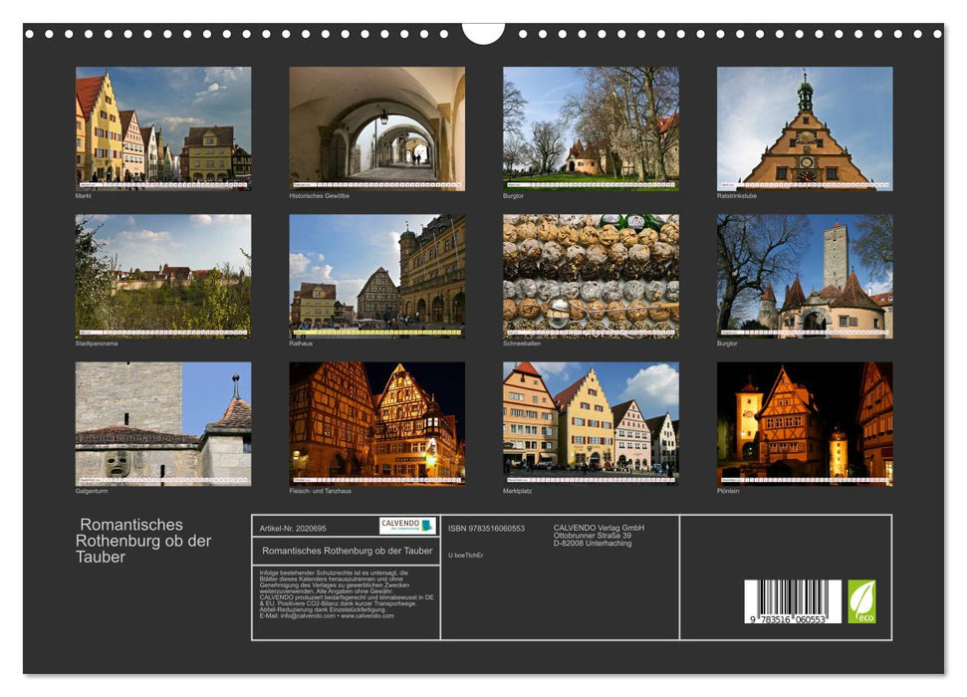The height and width of the screenshot is (697, 967).
Task: Click the weather vane atop the Galgenturm roof
Action: tap(237, 376)
